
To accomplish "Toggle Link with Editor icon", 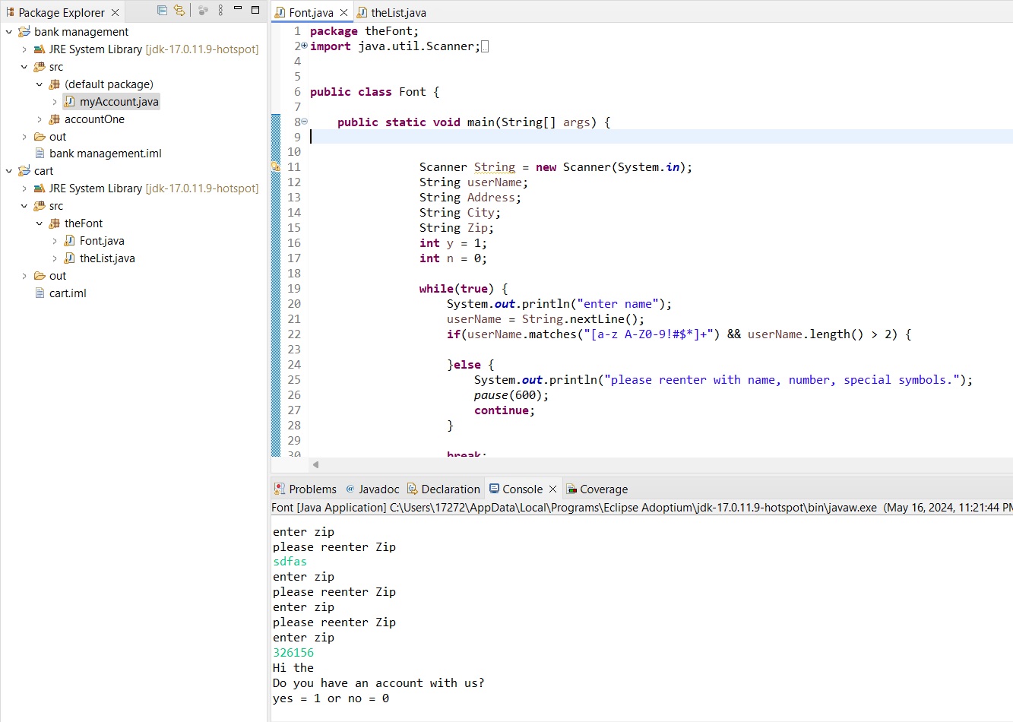I will [x=179, y=11].
